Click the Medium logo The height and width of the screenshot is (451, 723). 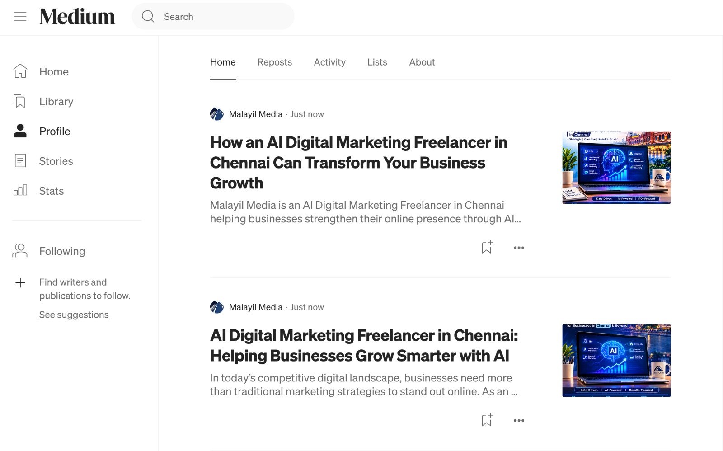77,17
